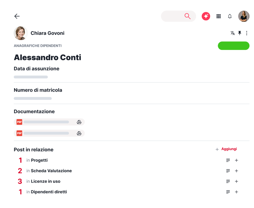This screenshot has height=208, width=254.
Task: Click Aggiungi to add related post
Action: click(x=229, y=149)
